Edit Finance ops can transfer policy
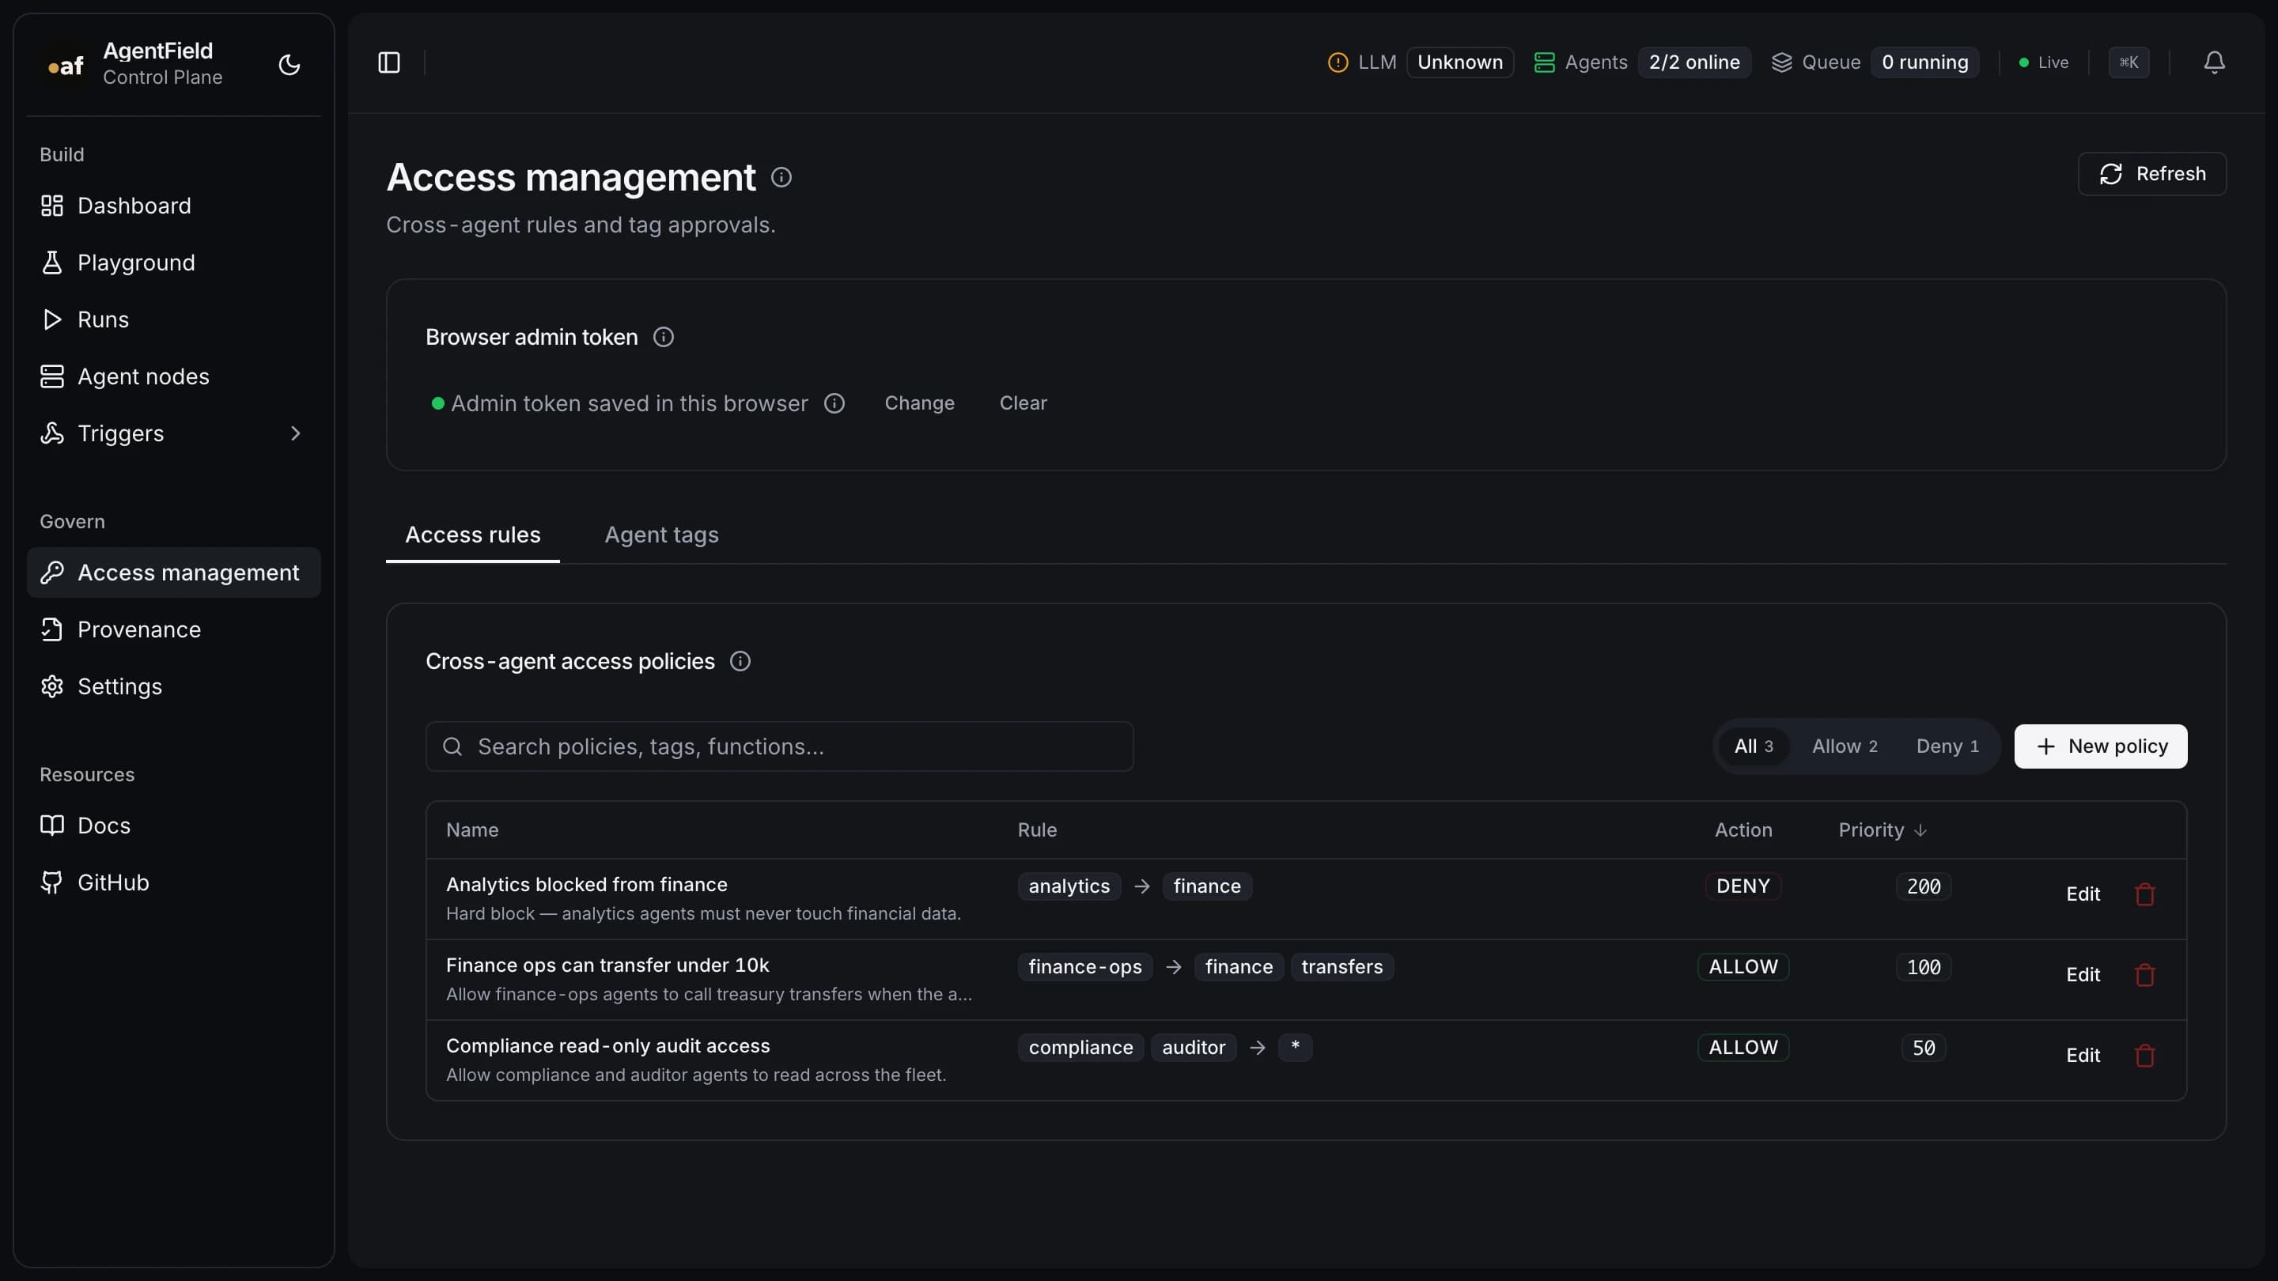The image size is (2278, 1281). click(2083, 974)
